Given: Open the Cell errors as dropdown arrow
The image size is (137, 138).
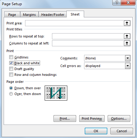Looking at the screenshot, I should [128, 66].
